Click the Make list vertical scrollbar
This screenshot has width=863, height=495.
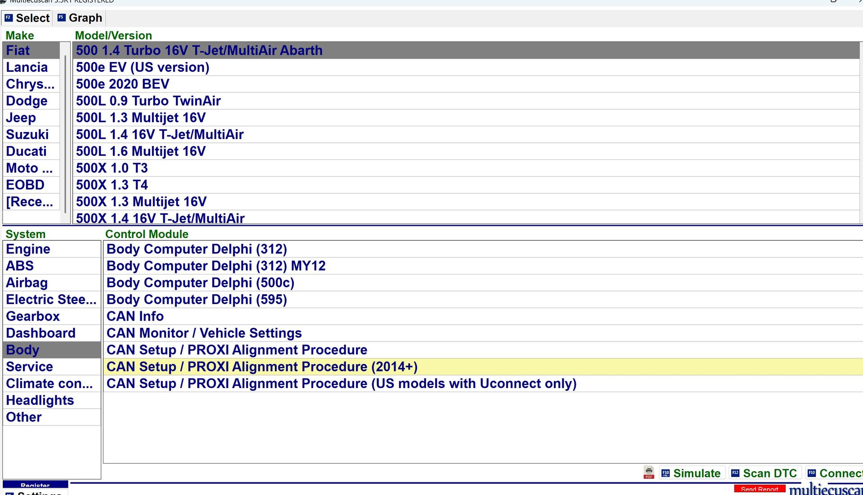66,135
